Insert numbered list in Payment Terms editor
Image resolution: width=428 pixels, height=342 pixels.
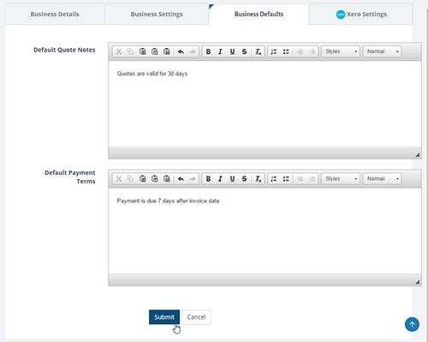click(274, 179)
